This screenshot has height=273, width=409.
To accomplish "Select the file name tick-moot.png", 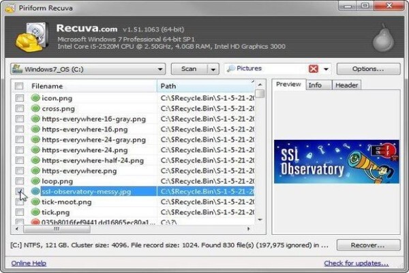I will (x=67, y=202).
